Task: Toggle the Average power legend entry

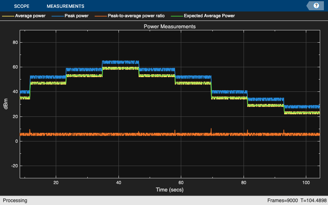Action: [30, 16]
